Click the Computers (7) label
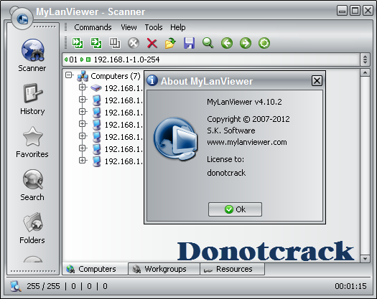Viewport: 377px width, 299px height. pos(116,76)
